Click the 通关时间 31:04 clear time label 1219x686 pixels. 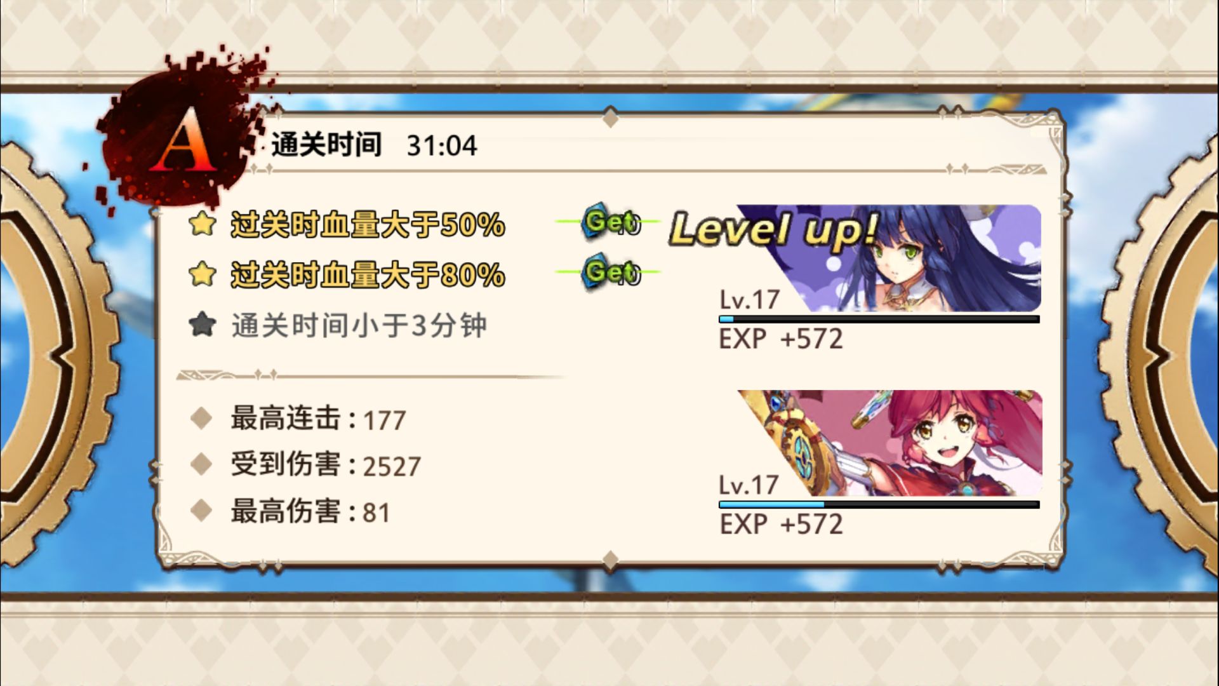tap(374, 145)
